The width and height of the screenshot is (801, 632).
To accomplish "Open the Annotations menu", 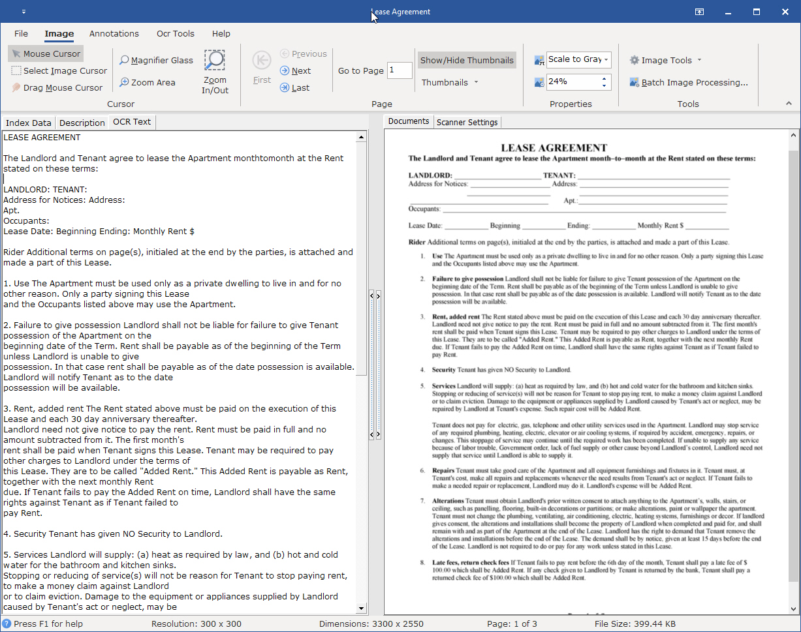I will pos(114,34).
